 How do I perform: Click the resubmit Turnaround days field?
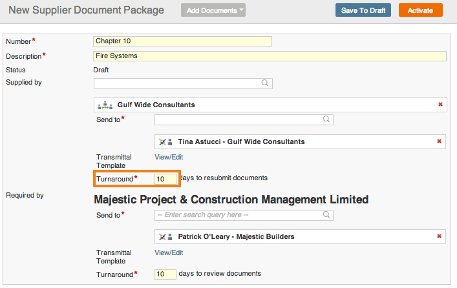[x=165, y=179]
